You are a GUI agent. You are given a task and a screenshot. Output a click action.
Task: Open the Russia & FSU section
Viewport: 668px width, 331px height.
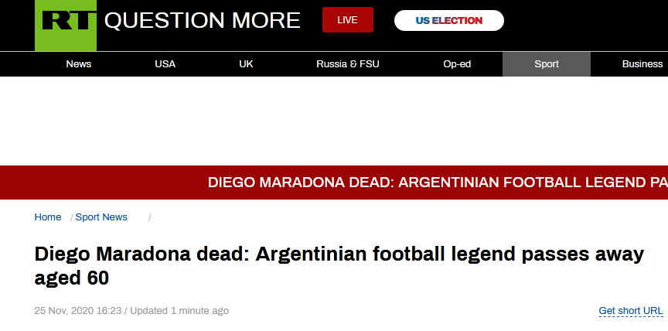point(347,64)
